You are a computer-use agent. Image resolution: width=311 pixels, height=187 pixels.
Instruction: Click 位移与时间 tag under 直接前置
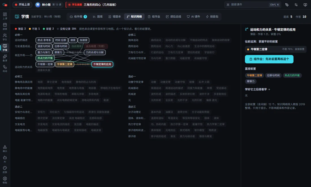(x=273, y=75)
